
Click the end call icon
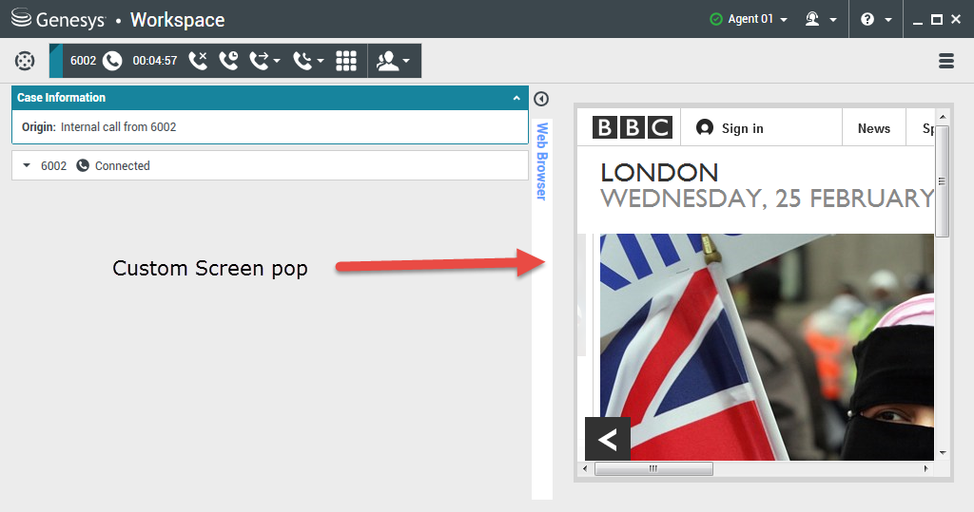[x=198, y=61]
